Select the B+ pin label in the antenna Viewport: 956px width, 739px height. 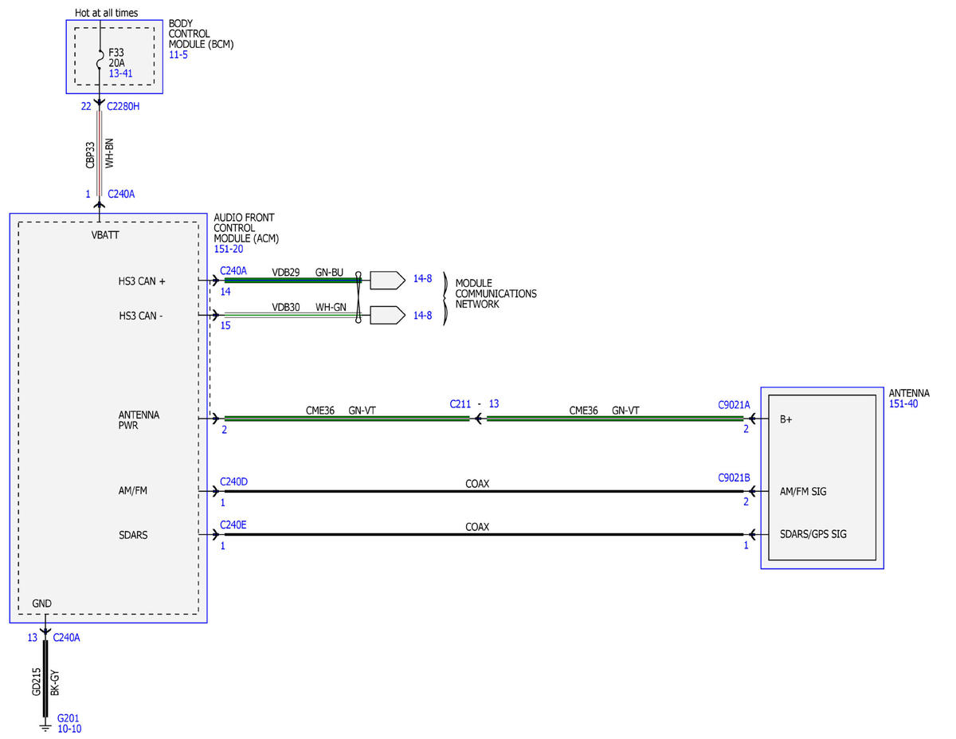[x=786, y=420]
